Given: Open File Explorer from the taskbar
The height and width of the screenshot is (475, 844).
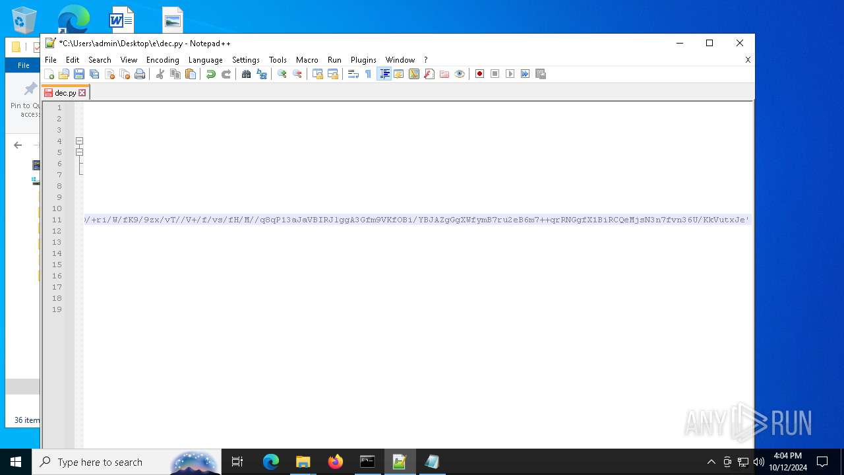Looking at the screenshot, I should [x=303, y=462].
